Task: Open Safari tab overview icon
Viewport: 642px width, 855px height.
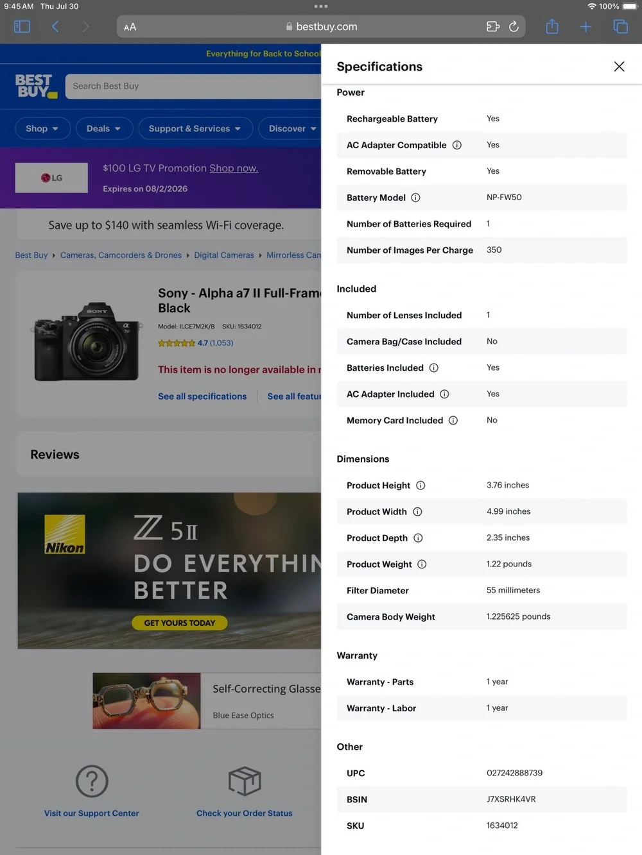Action: tap(620, 26)
